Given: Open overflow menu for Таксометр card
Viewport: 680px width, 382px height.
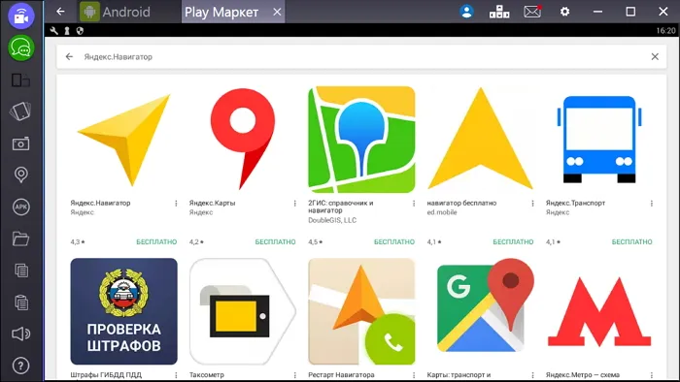Looking at the screenshot, I should [x=295, y=375].
